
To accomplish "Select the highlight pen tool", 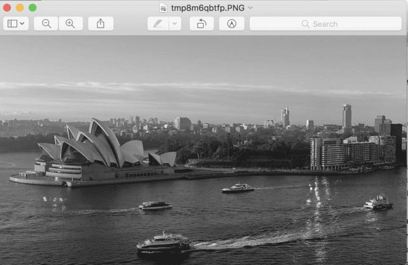I will [x=158, y=24].
